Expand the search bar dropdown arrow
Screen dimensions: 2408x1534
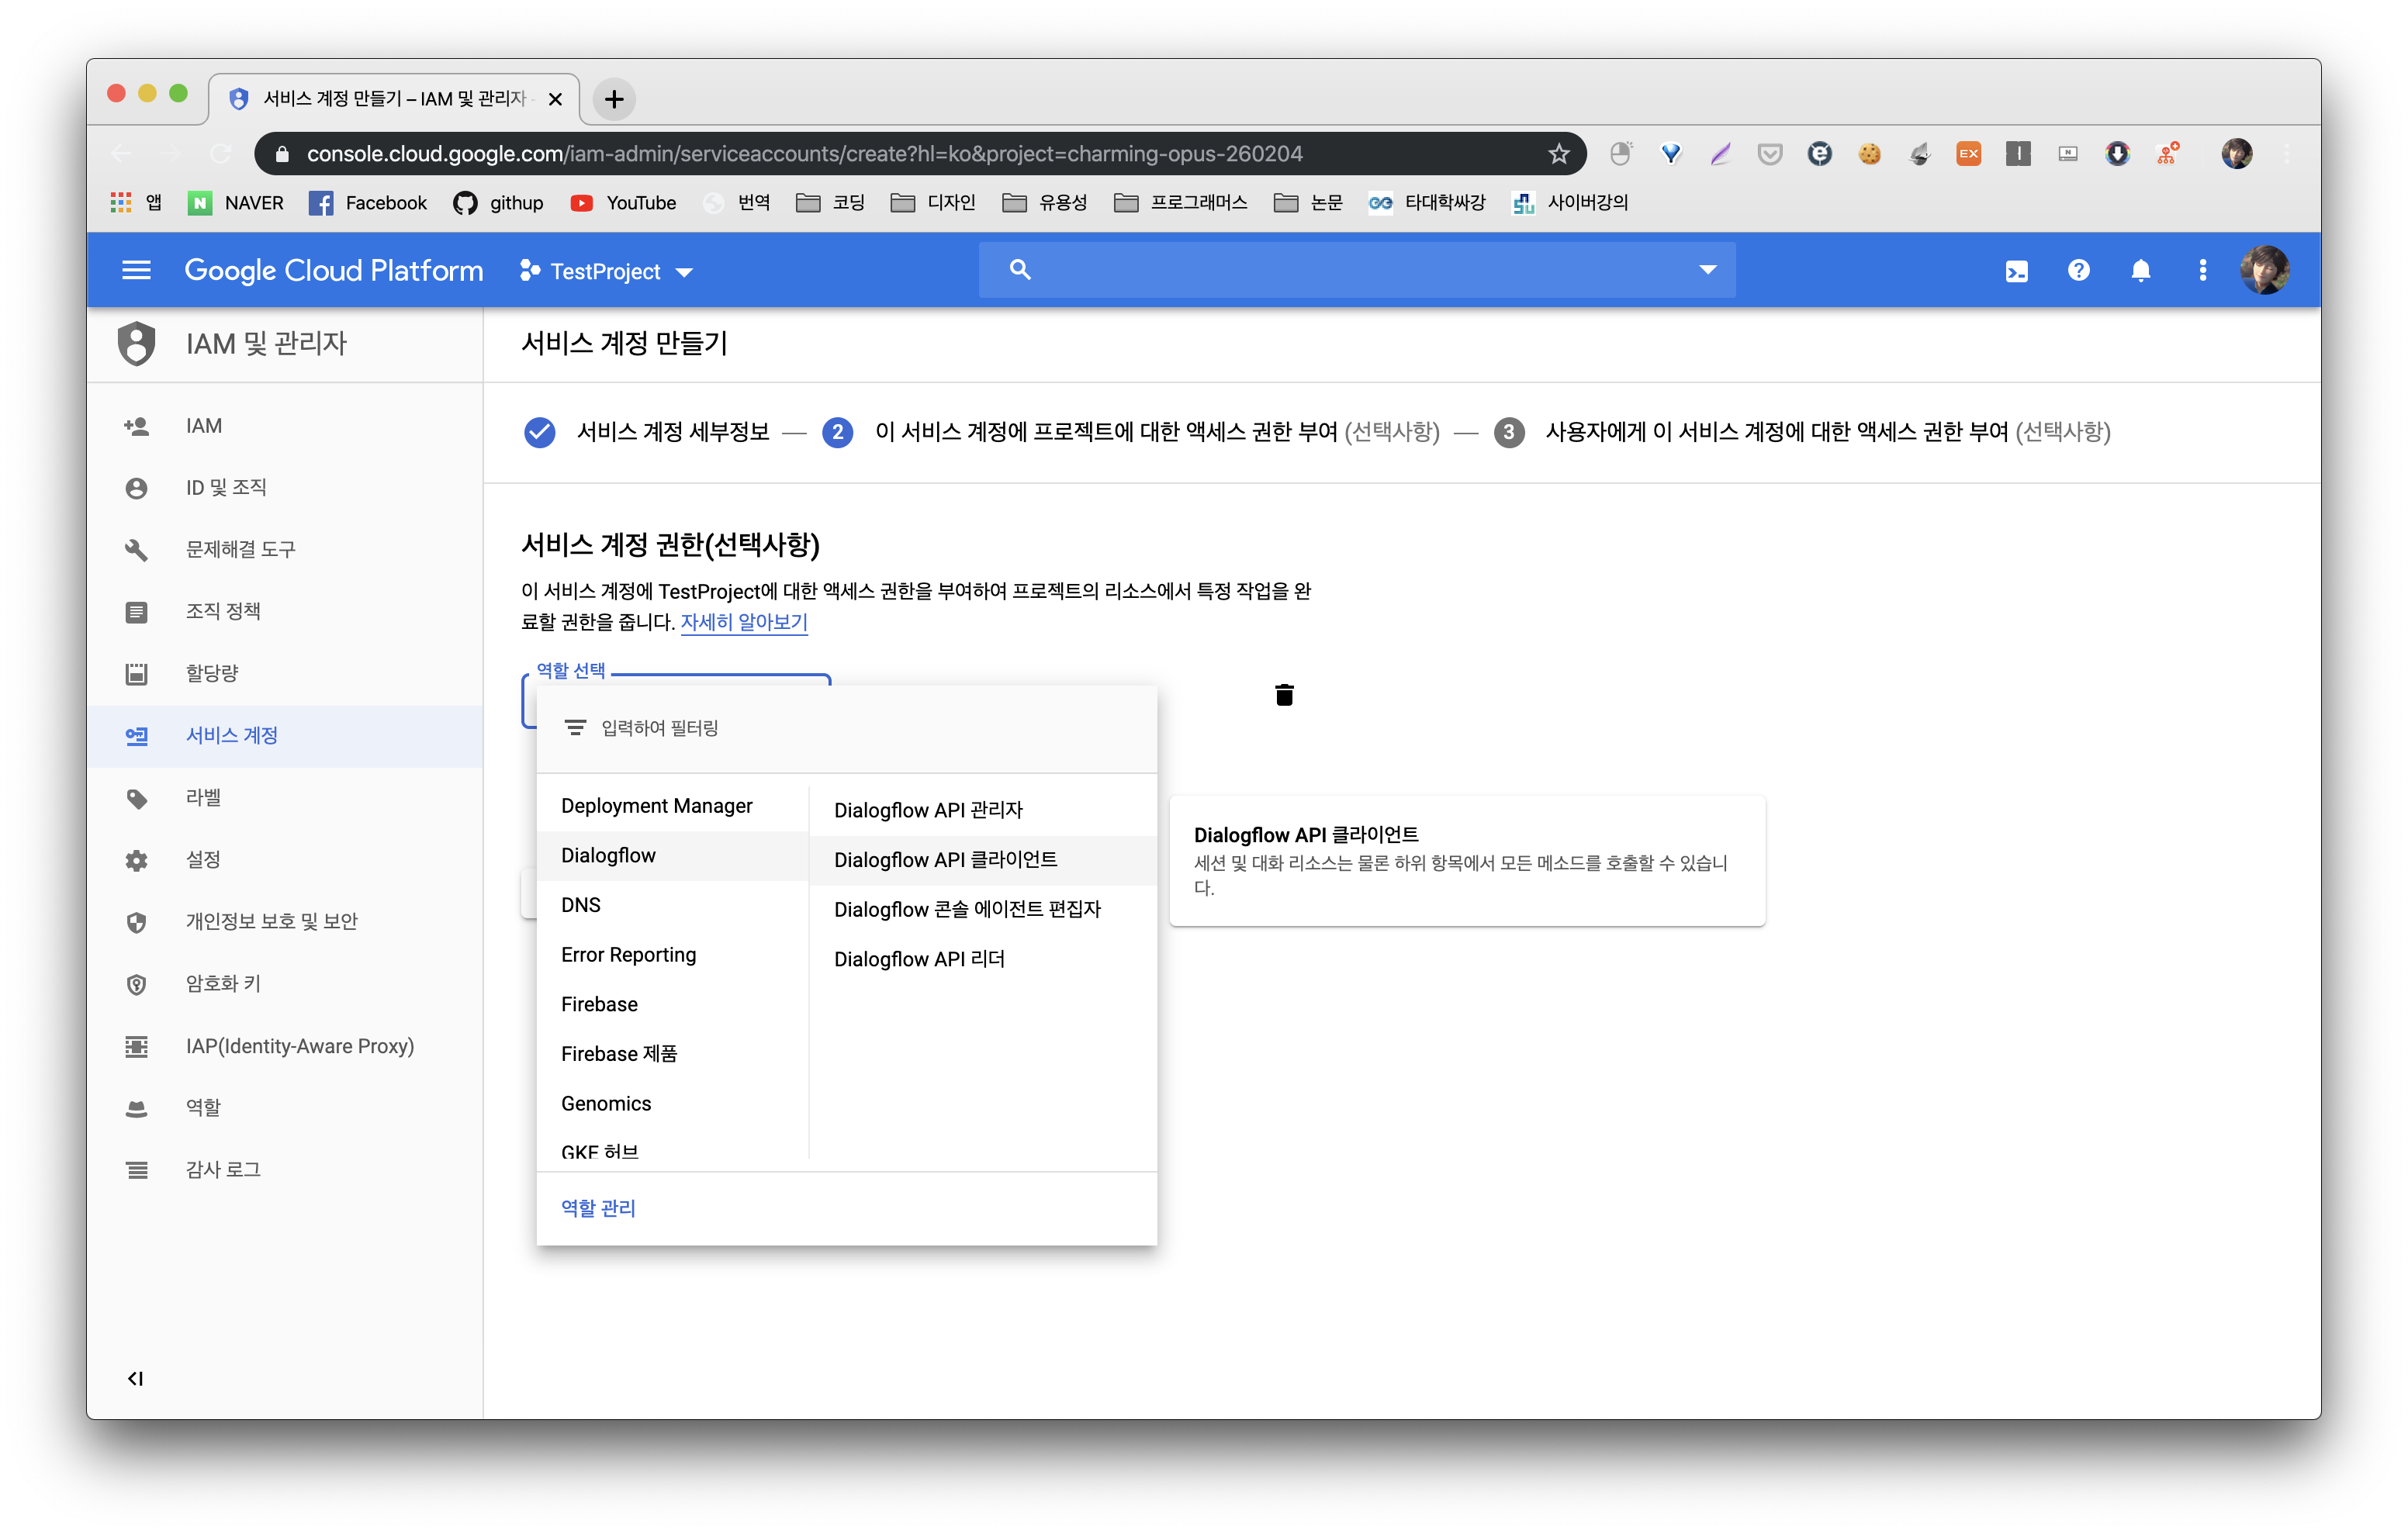1708,270
